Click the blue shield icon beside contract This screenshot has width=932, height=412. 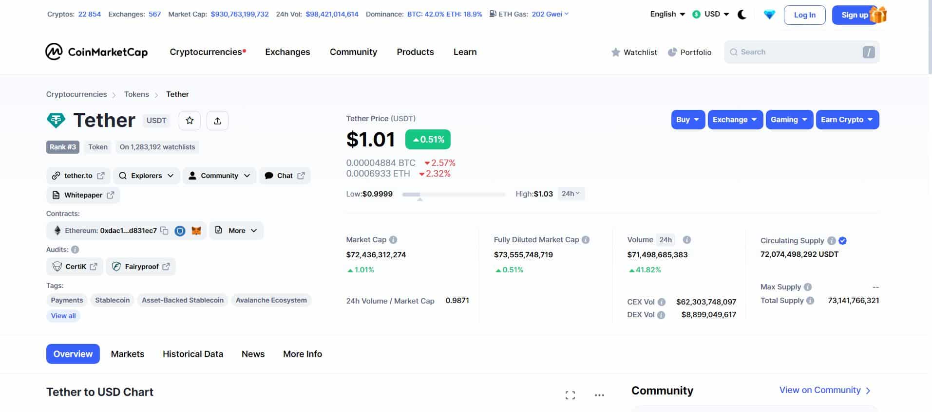pyautogui.click(x=180, y=231)
